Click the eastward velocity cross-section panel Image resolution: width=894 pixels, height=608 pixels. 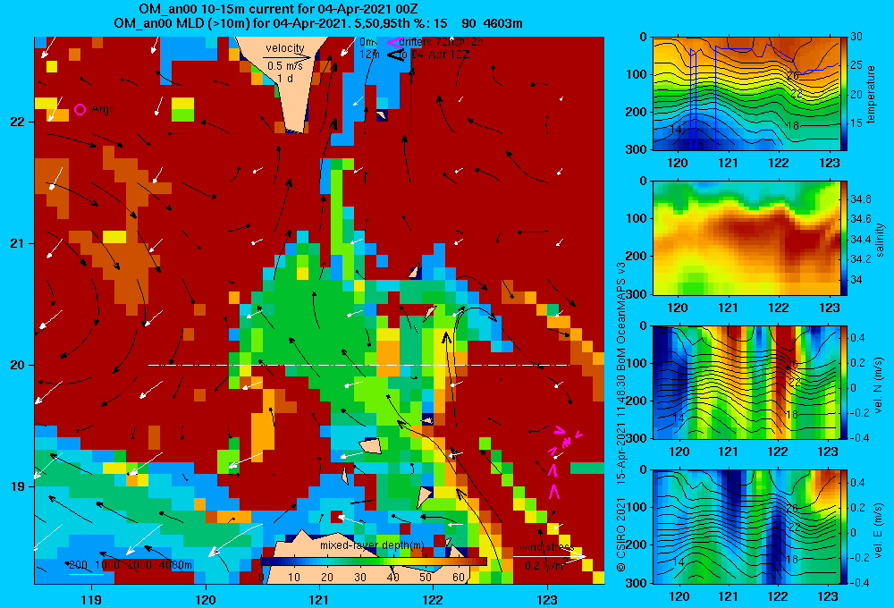(746, 527)
